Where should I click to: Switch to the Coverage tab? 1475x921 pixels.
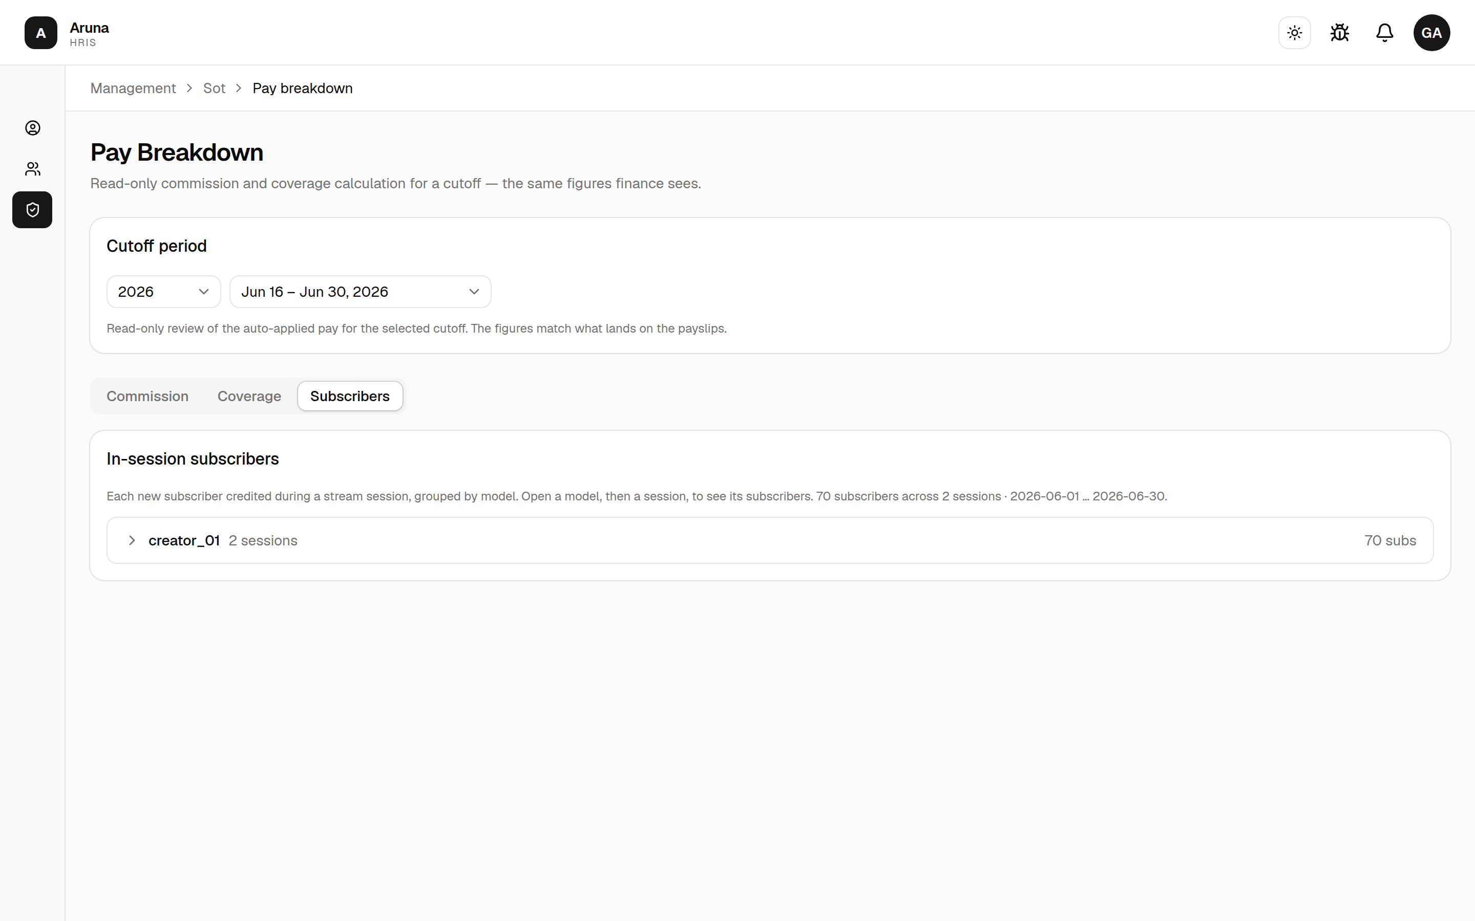(x=249, y=396)
